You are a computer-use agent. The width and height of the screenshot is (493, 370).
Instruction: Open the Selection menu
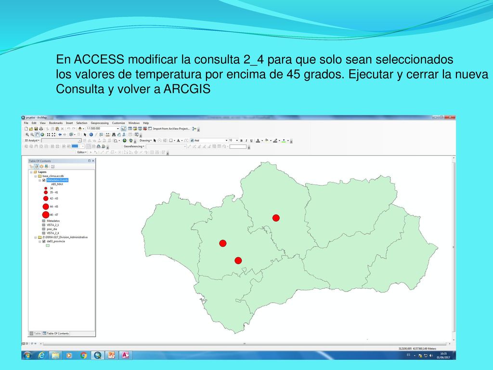[x=81, y=123]
